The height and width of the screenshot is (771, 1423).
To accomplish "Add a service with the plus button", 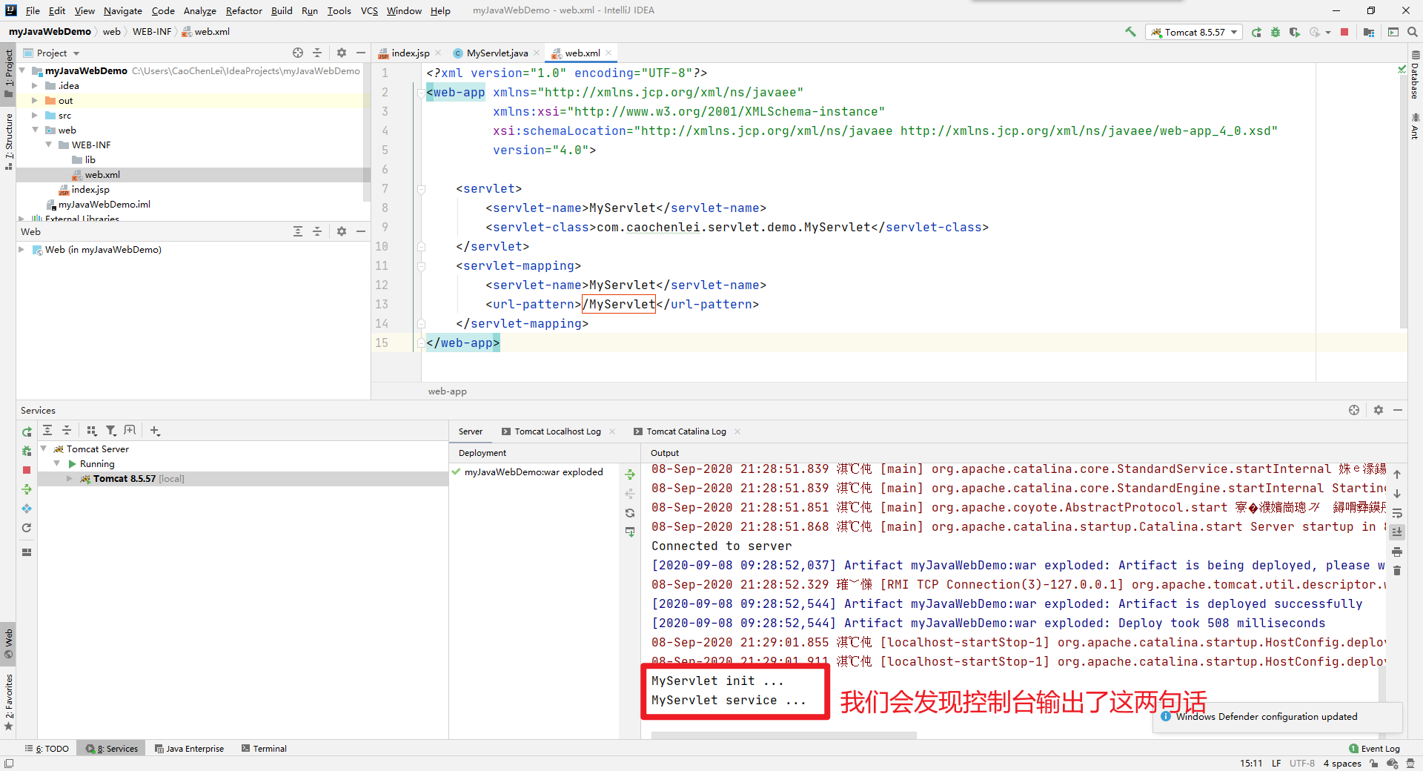I will coord(155,430).
